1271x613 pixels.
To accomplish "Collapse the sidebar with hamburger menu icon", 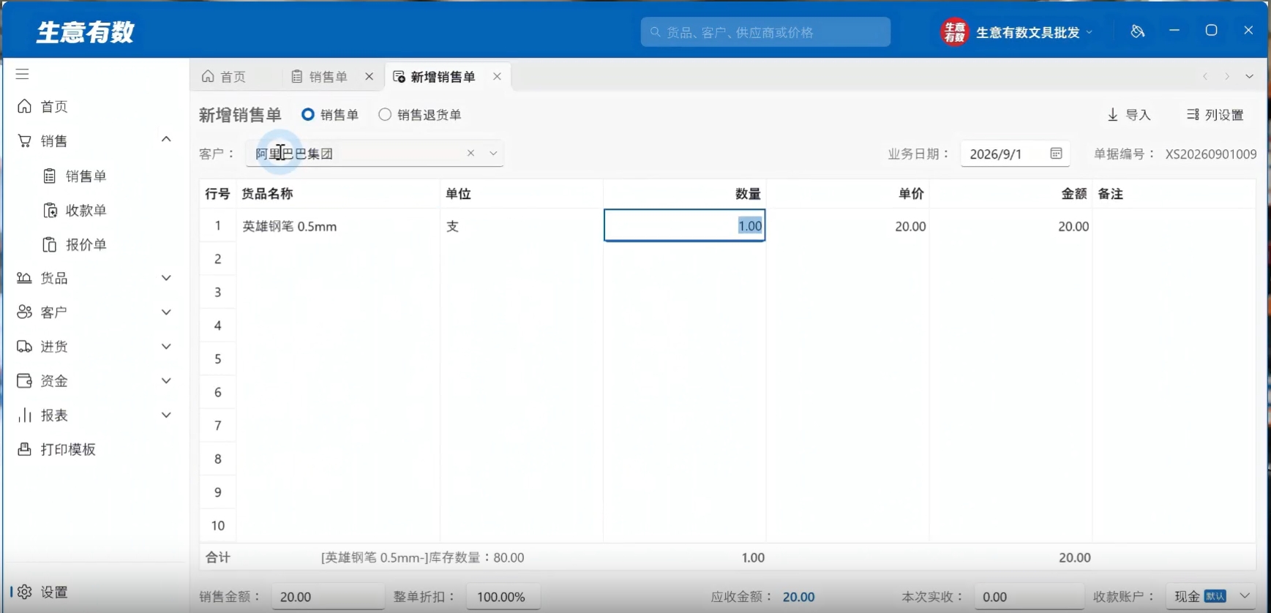I will [23, 74].
